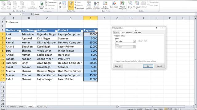The width and height of the screenshot is (197, 110).
Task: Click the Clear All button
Action: pyautogui.click(x=118, y=66)
